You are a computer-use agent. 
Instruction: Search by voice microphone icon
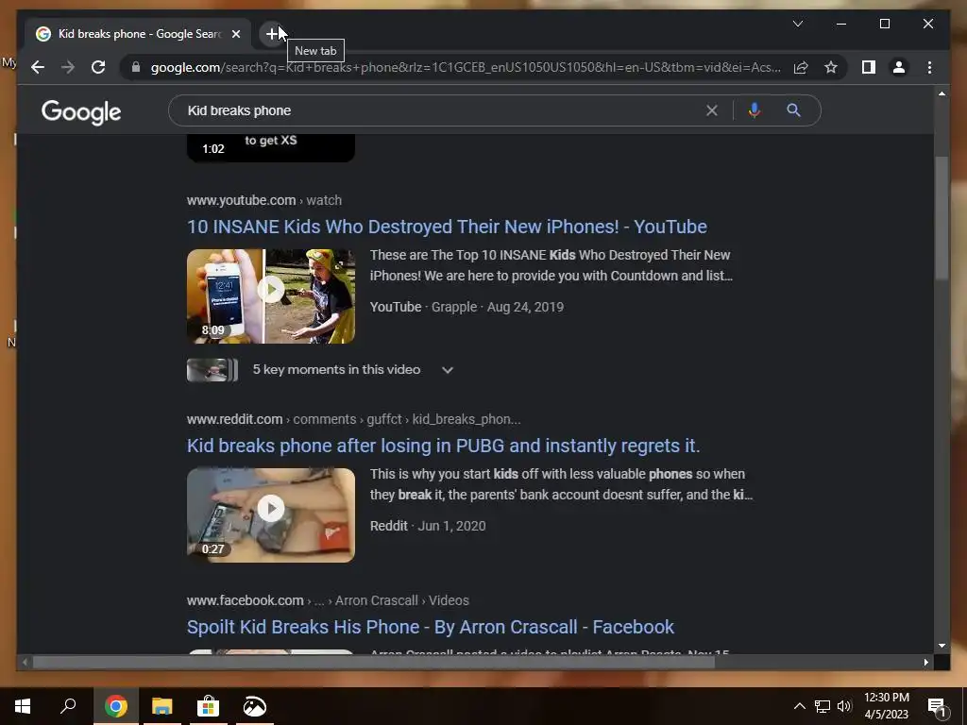(754, 110)
